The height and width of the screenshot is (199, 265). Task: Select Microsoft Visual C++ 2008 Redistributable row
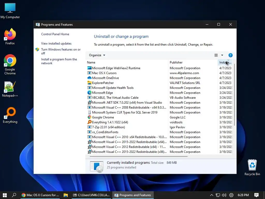pos(159,108)
